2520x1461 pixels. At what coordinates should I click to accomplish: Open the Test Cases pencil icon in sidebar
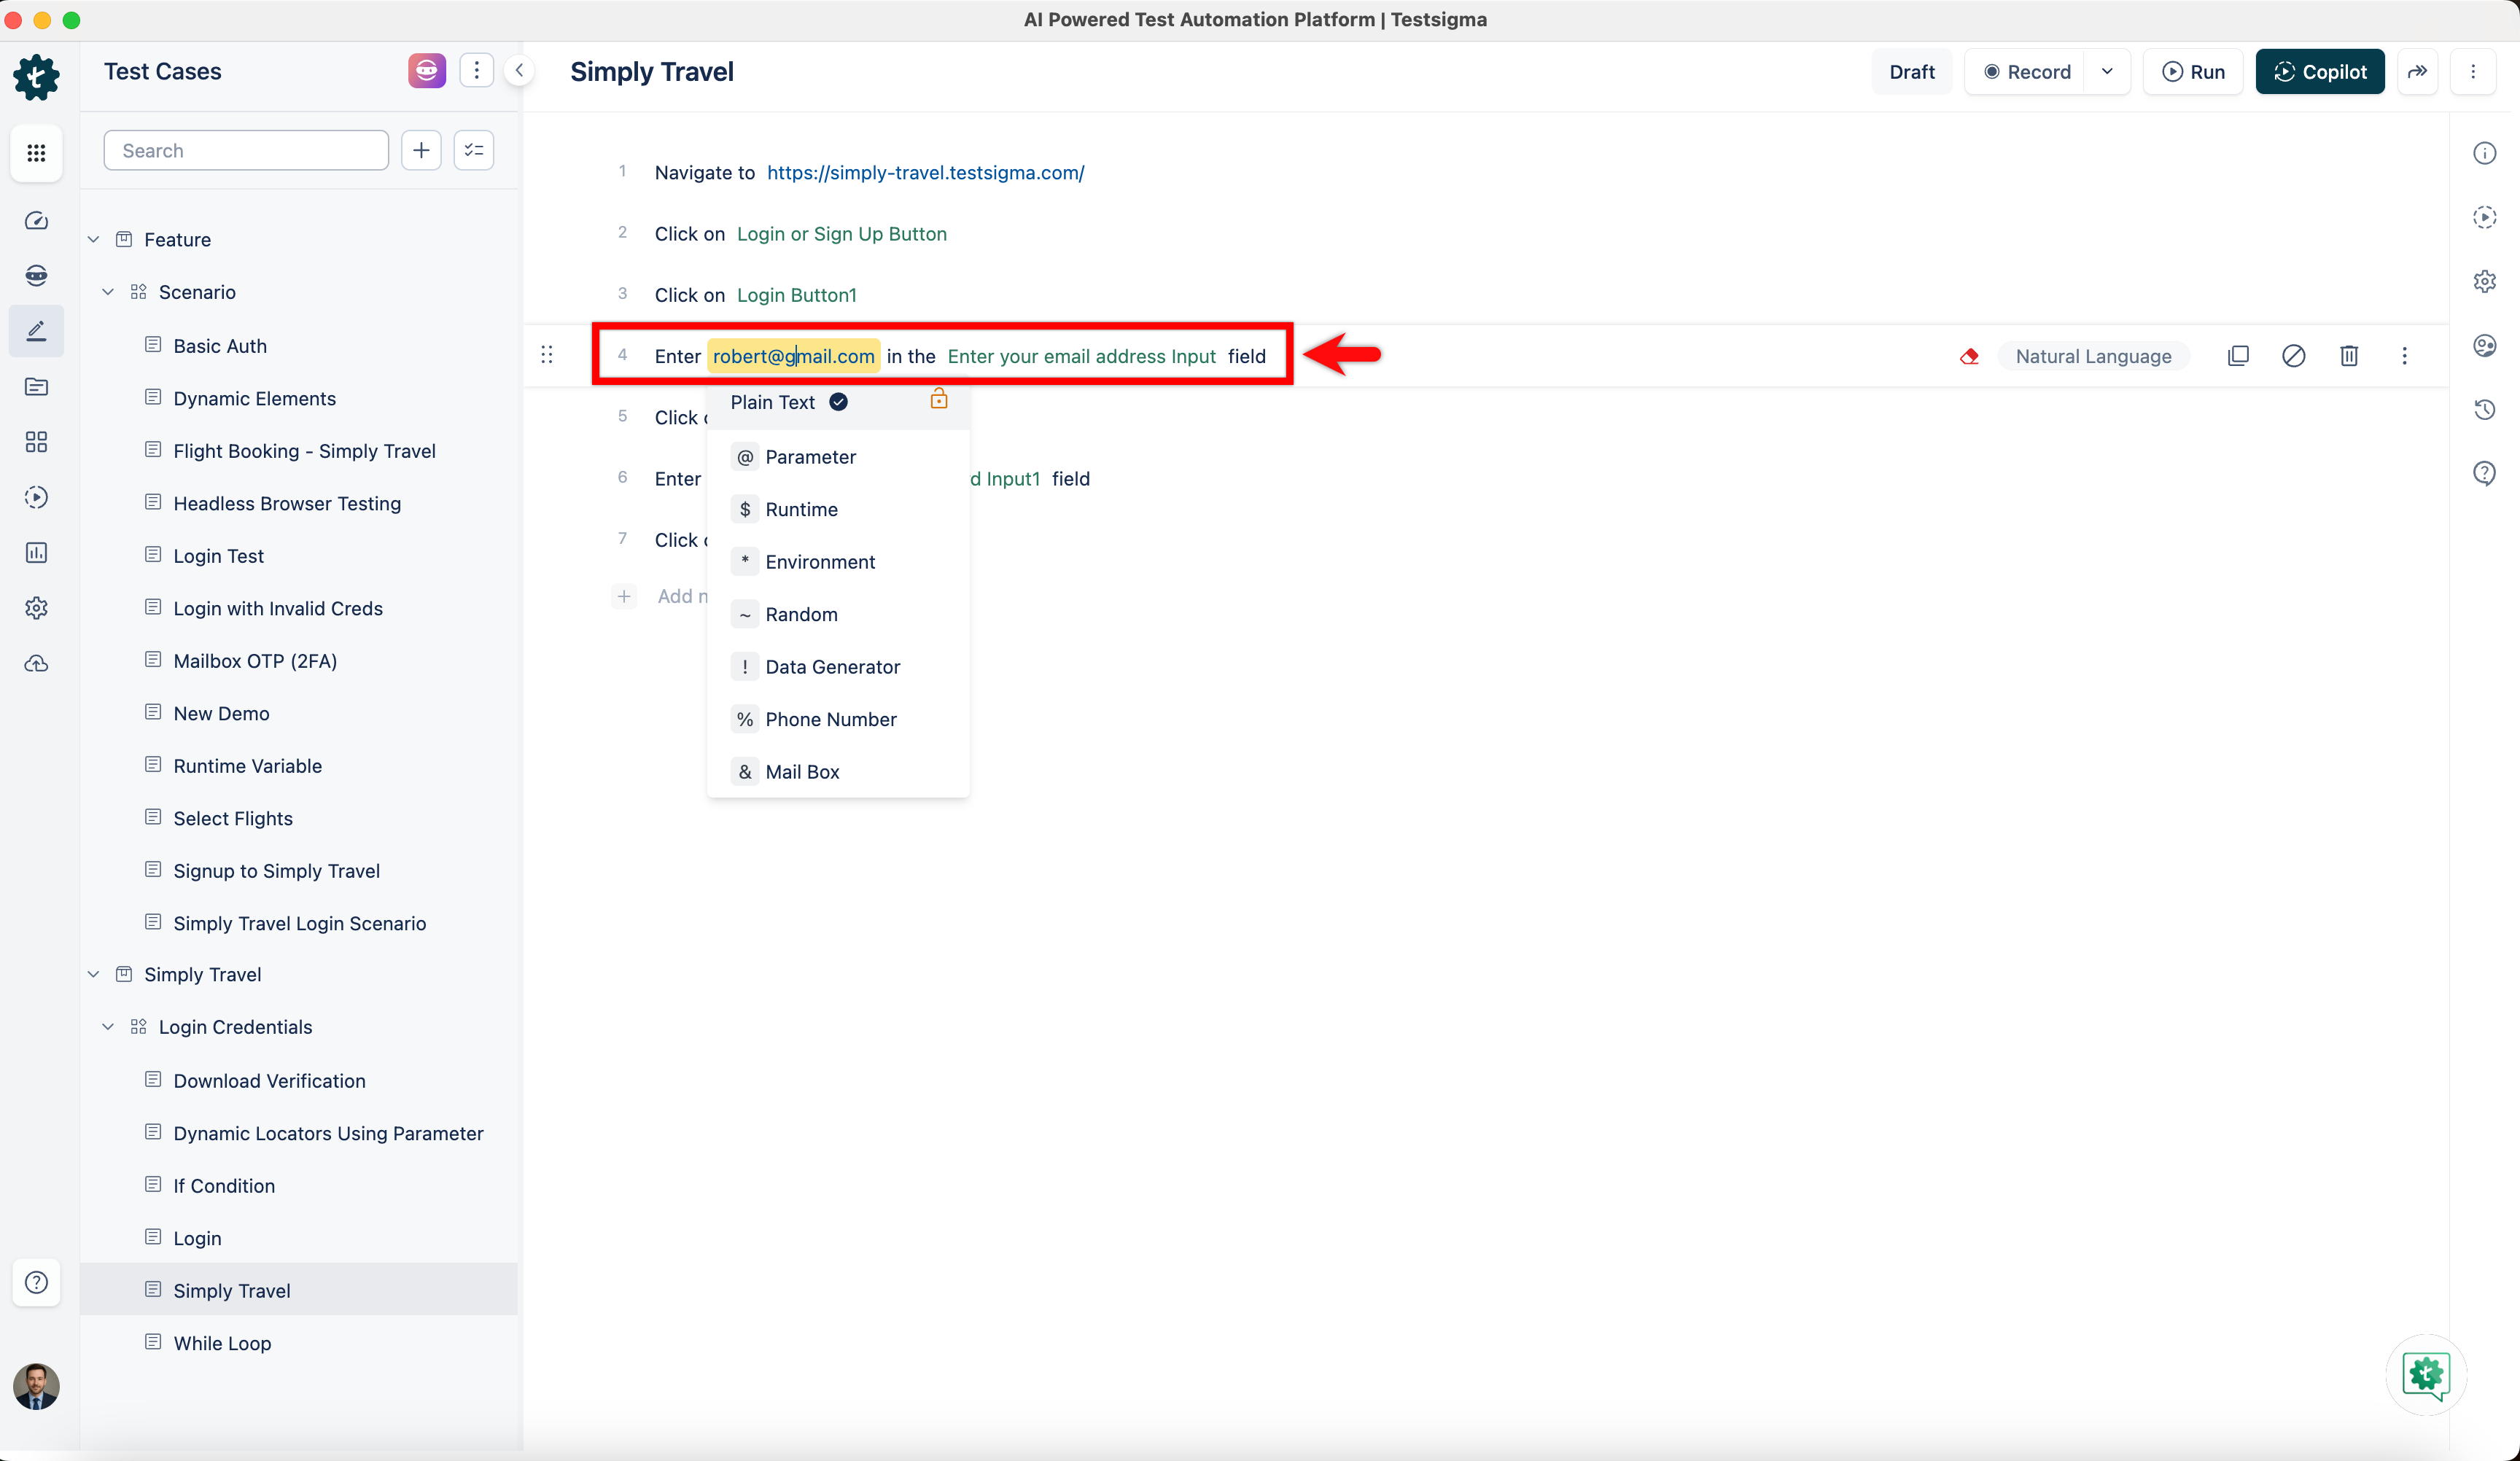click(36, 331)
